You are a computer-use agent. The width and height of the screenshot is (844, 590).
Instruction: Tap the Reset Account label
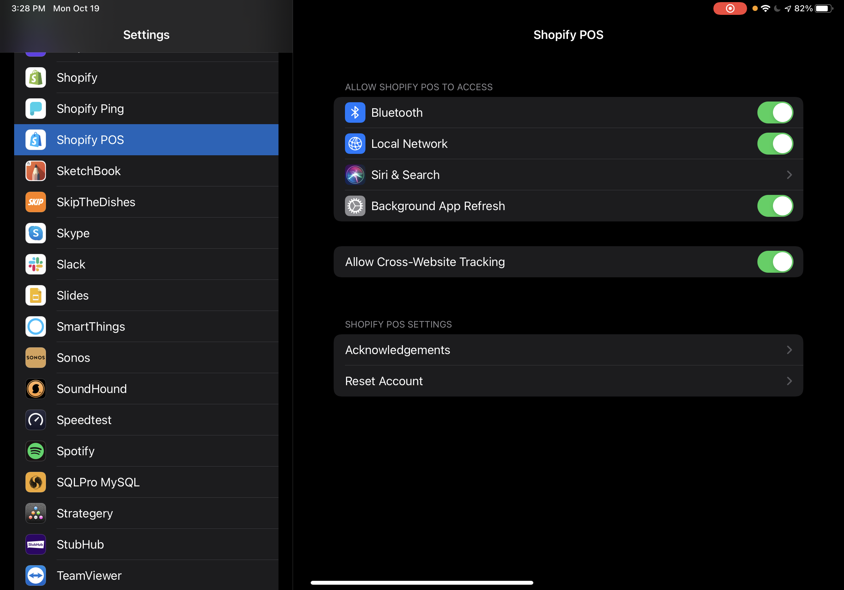pos(384,381)
